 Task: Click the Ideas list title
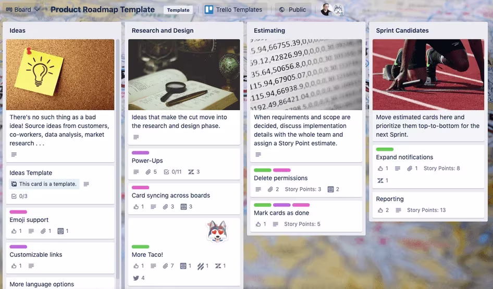coord(17,31)
